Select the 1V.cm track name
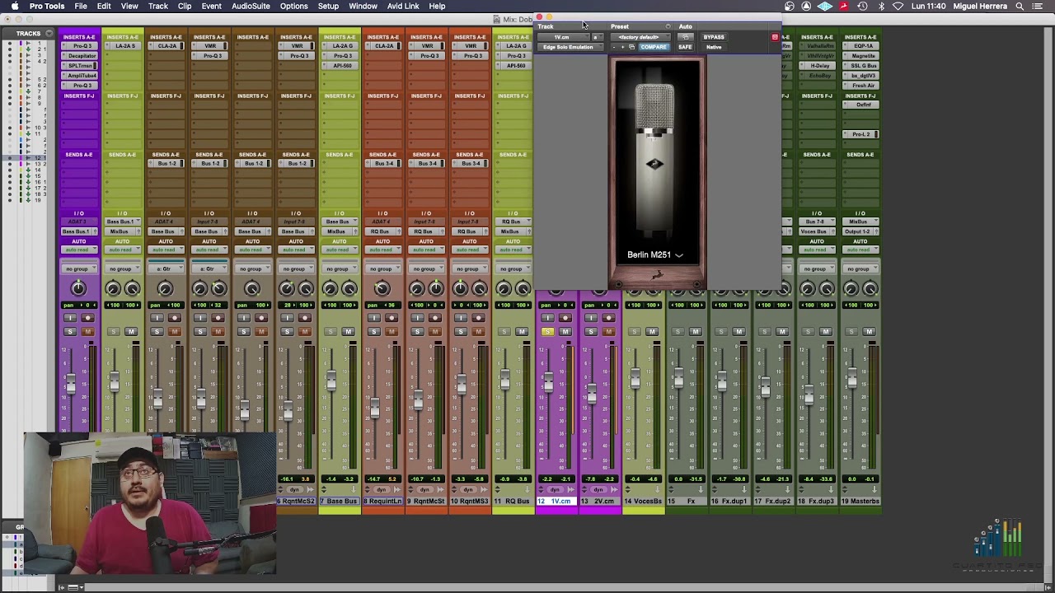This screenshot has height=593, width=1055. point(556,502)
